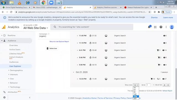Image resolution: width=177 pixels, height=100 pixels.
Task: Click the Delete User button
Action: (52, 49)
